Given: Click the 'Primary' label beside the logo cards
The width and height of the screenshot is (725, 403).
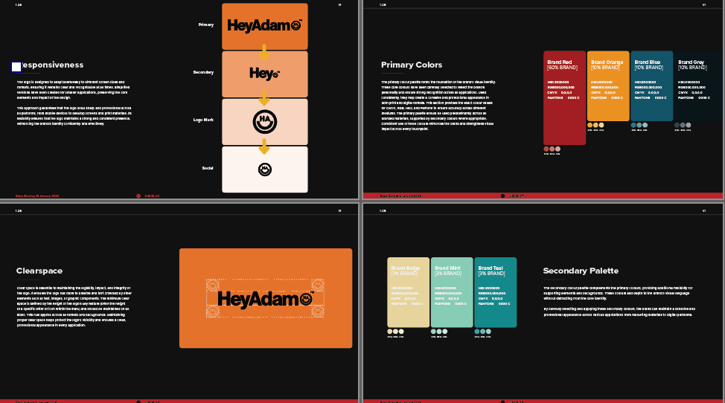Looking at the screenshot, I should pyautogui.click(x=205, y=25).
